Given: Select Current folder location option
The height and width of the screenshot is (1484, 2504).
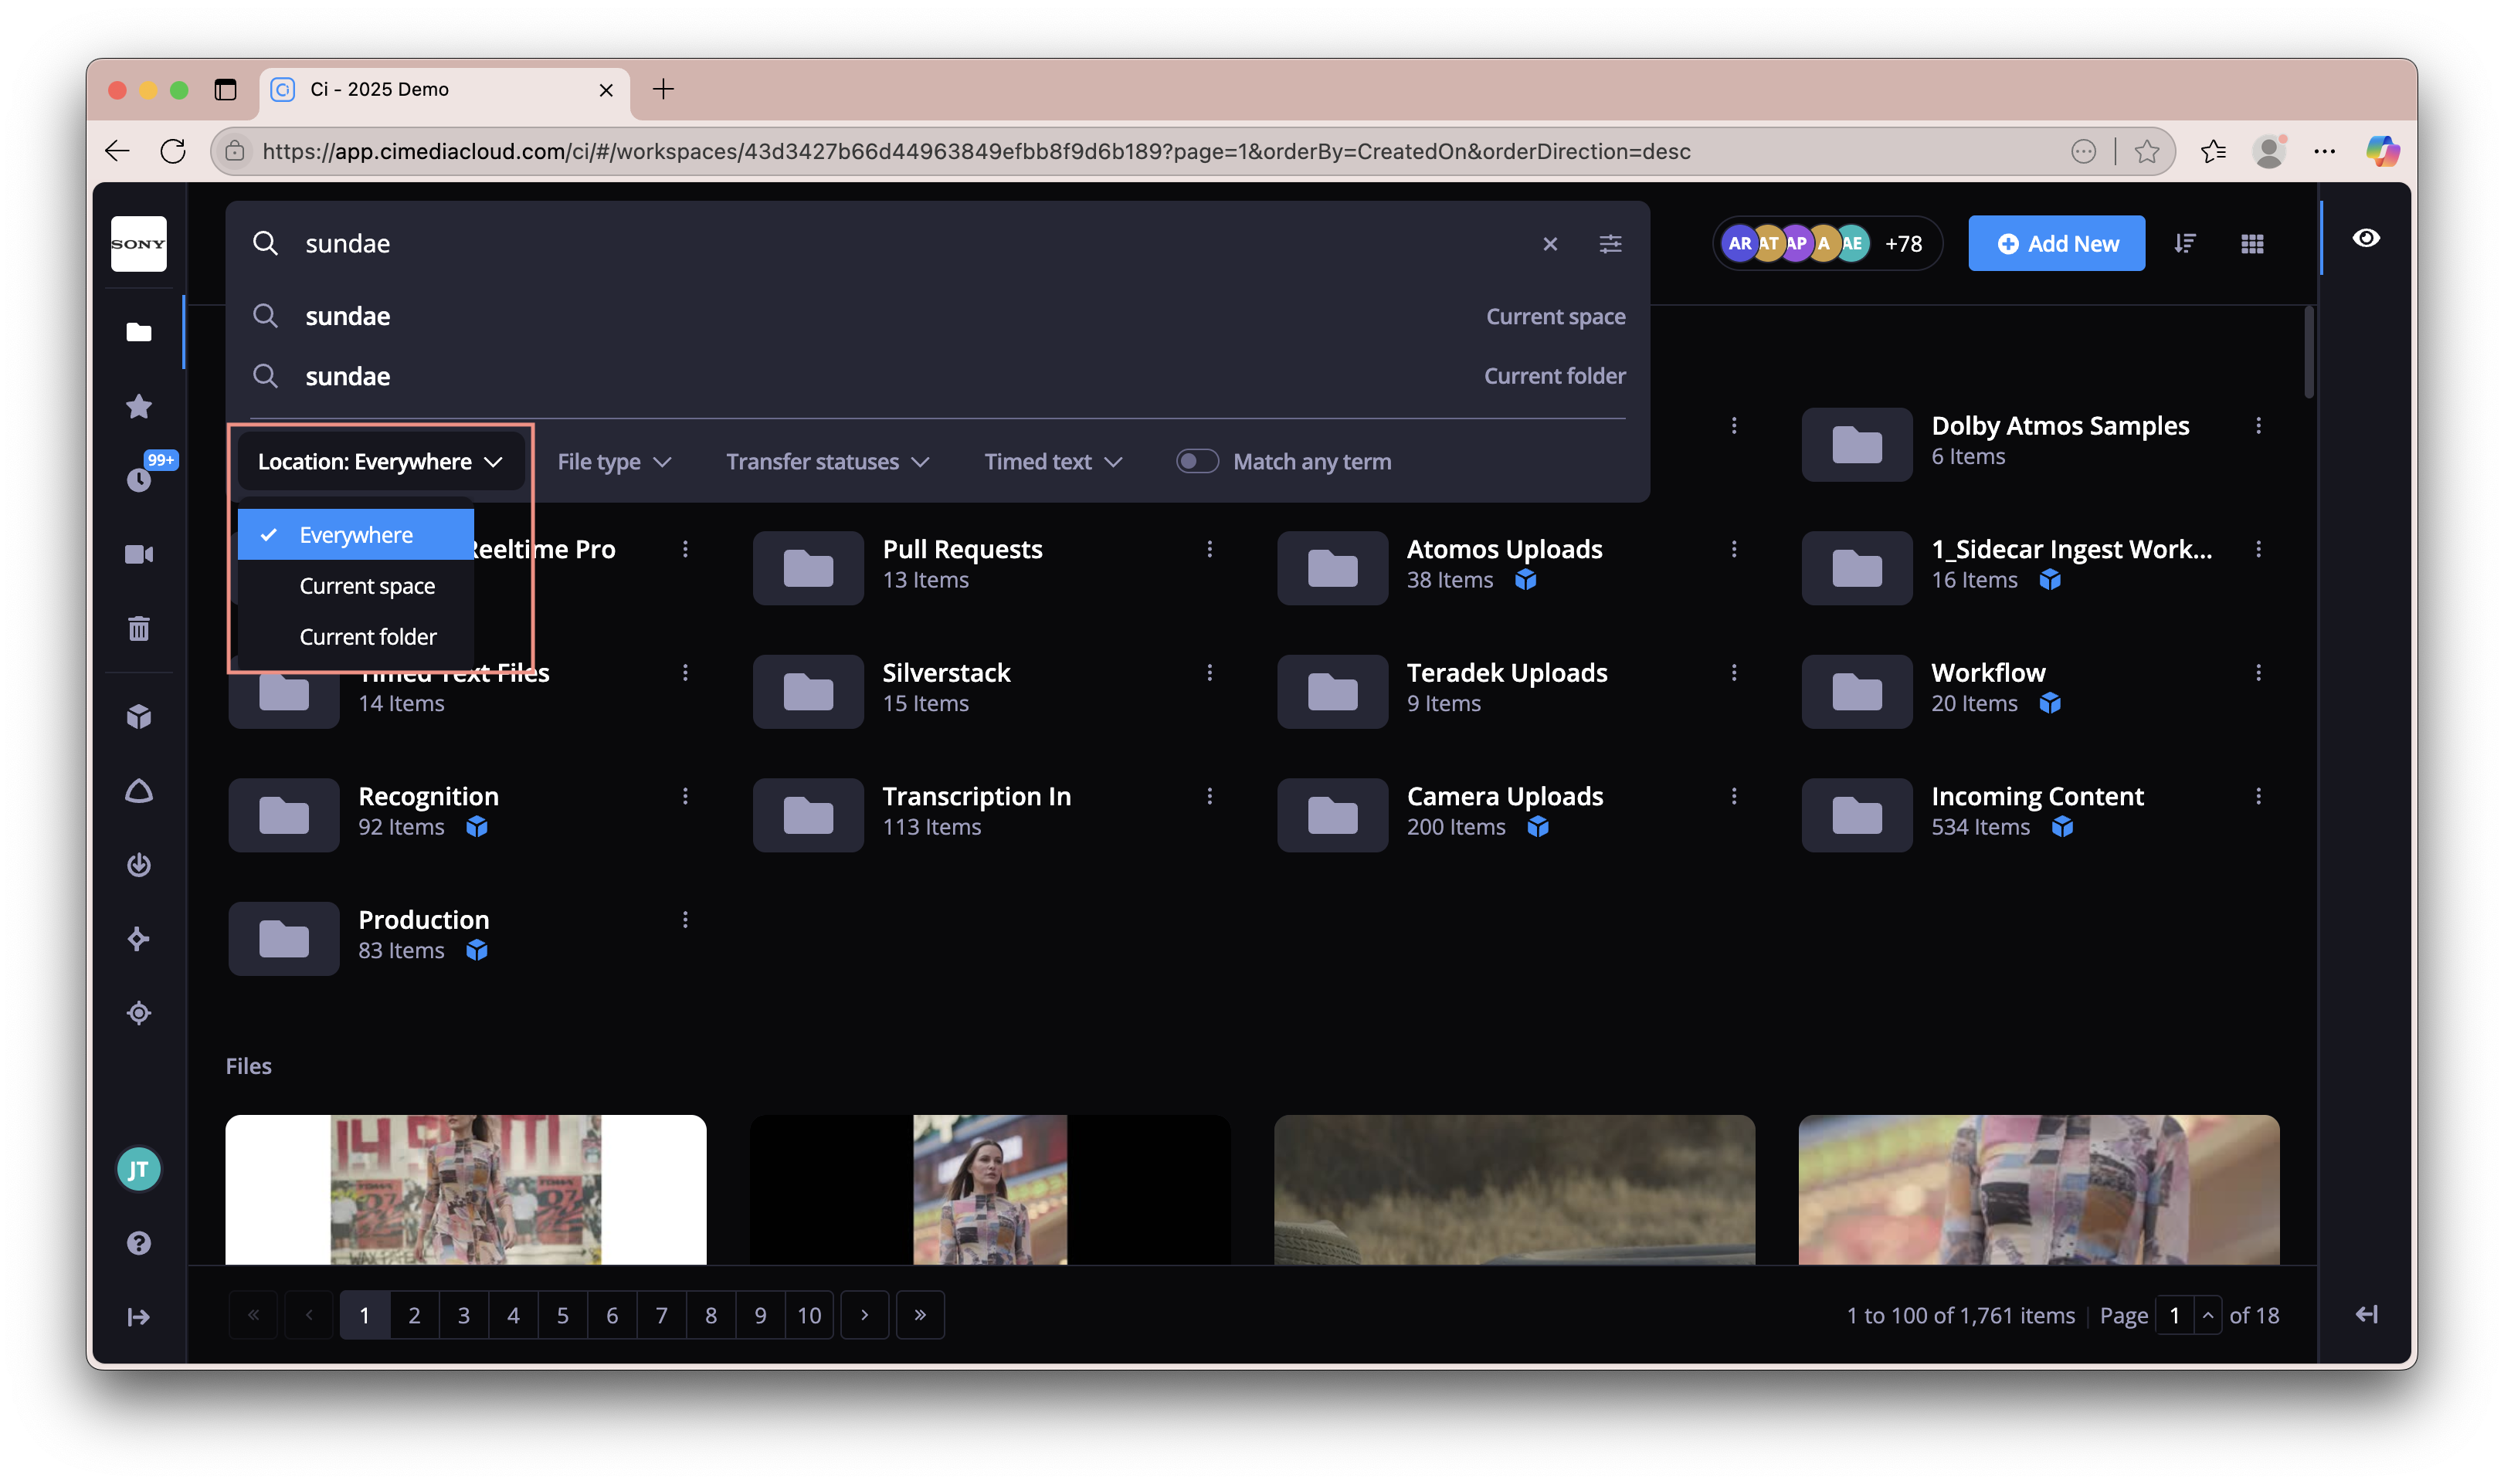Looking at the screenshot, I should 356,637.
